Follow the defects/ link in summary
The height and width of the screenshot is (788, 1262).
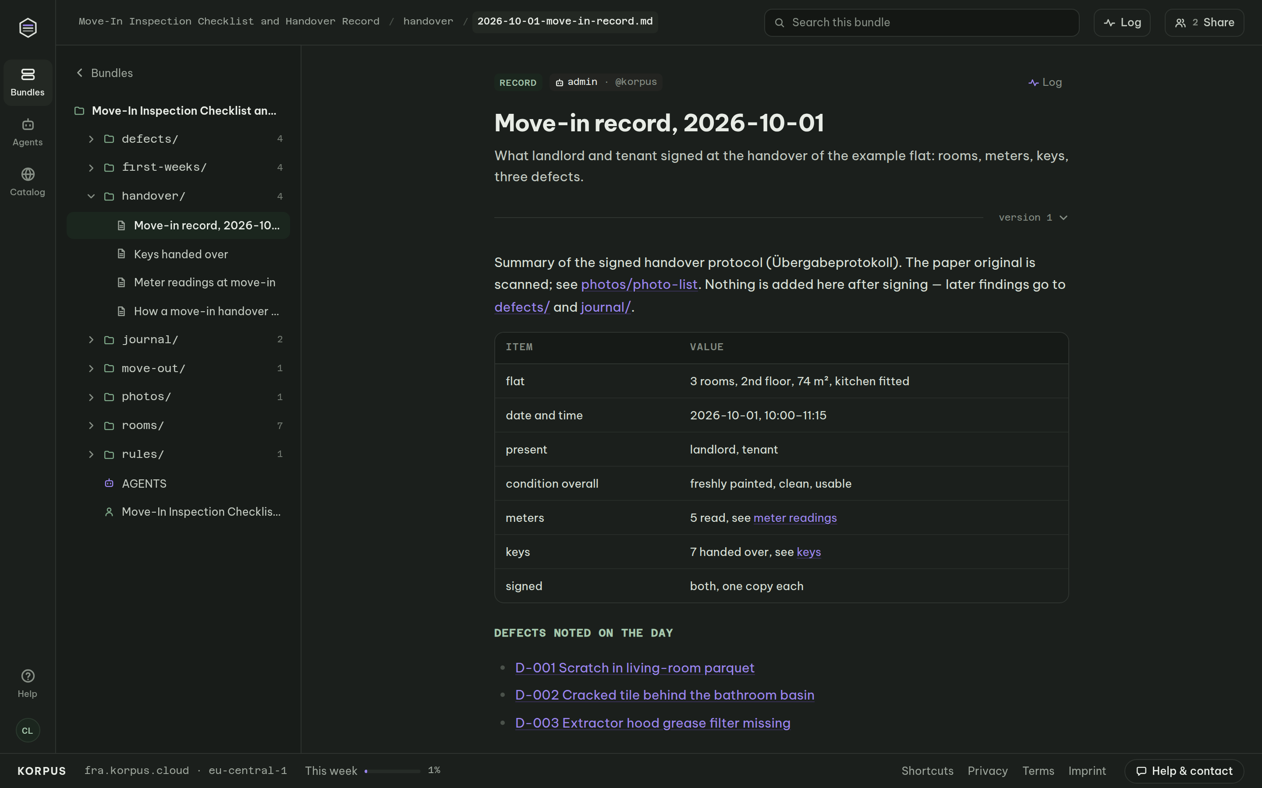(522, 307)
